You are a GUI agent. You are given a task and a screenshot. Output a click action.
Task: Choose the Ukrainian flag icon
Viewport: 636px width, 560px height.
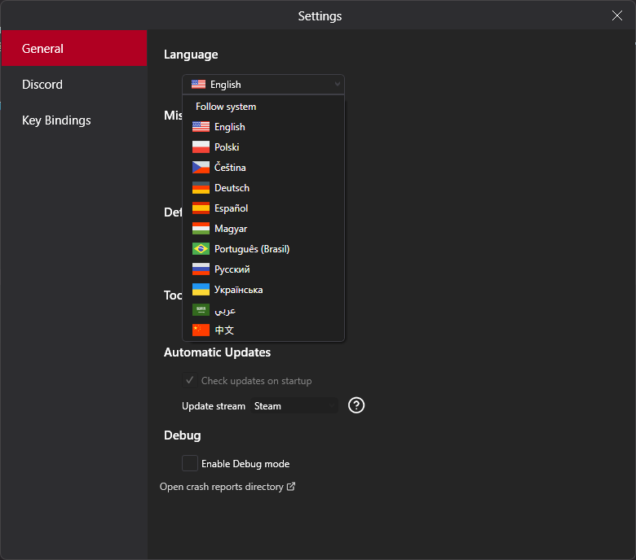(x=201, y=290)
